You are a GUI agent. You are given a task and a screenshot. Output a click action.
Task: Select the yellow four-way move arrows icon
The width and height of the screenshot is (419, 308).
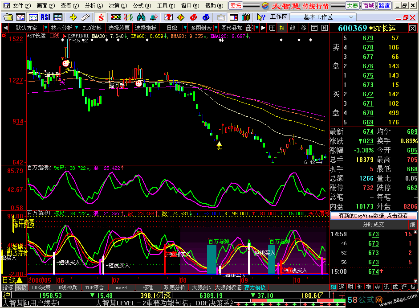[73, 17]
